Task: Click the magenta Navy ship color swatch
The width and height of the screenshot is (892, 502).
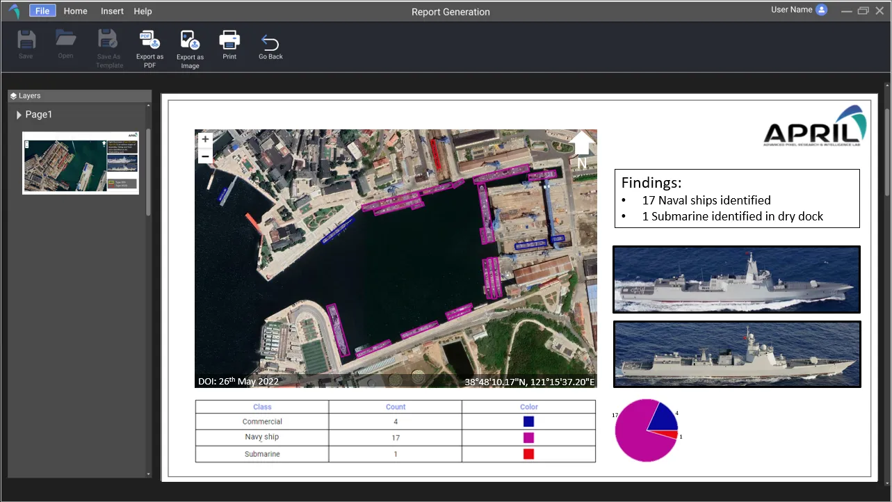Action: (x=528, y=437)
